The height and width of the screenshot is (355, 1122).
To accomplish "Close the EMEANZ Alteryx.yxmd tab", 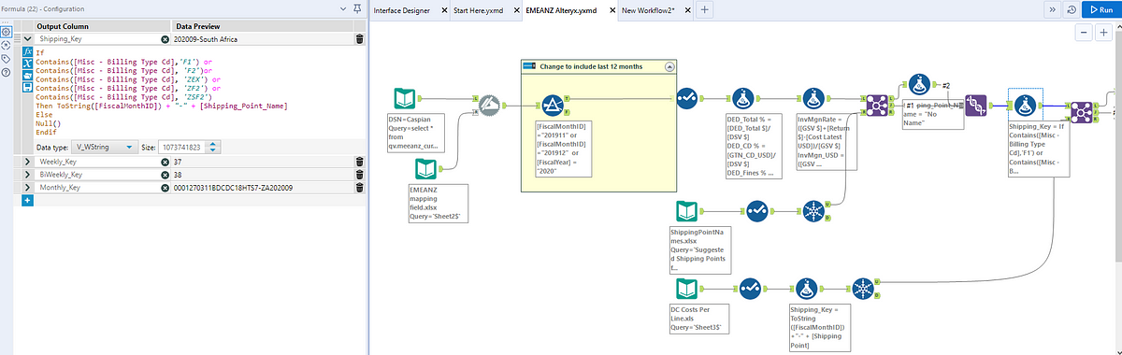I will click(x=612, y=10).
